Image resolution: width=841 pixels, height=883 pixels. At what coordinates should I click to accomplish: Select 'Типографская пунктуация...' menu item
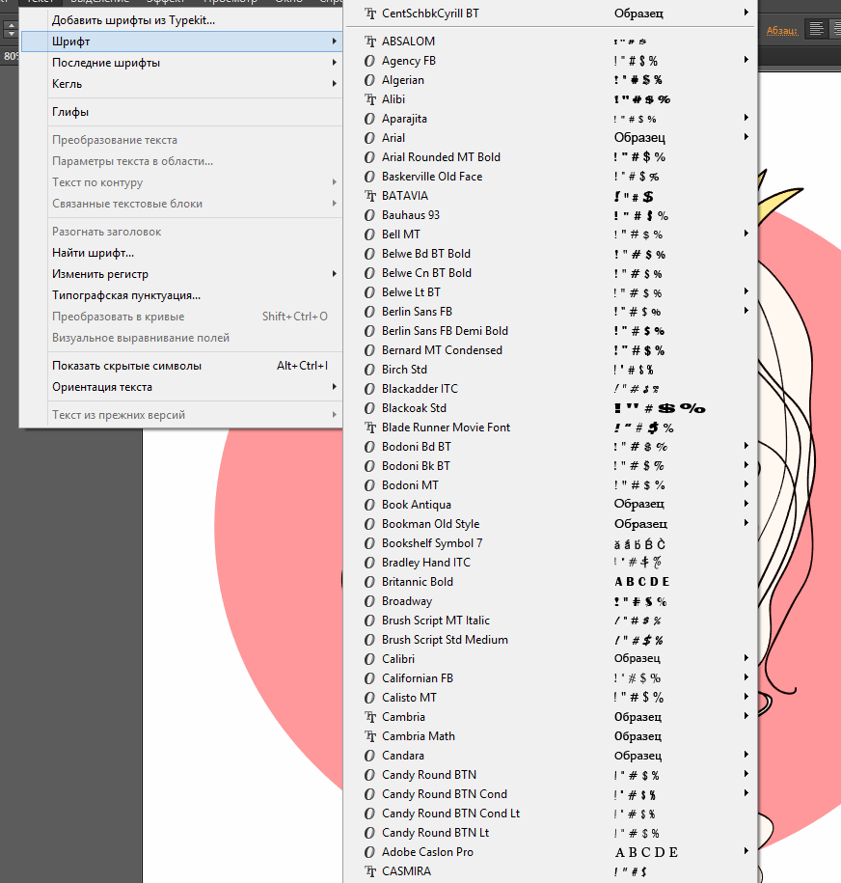[x=181, y=295]
